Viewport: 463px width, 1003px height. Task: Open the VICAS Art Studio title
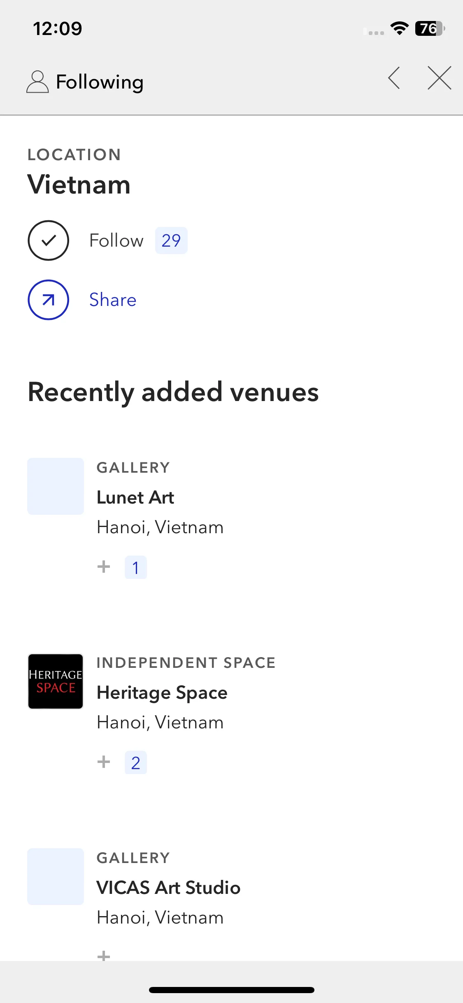(168, 888)
